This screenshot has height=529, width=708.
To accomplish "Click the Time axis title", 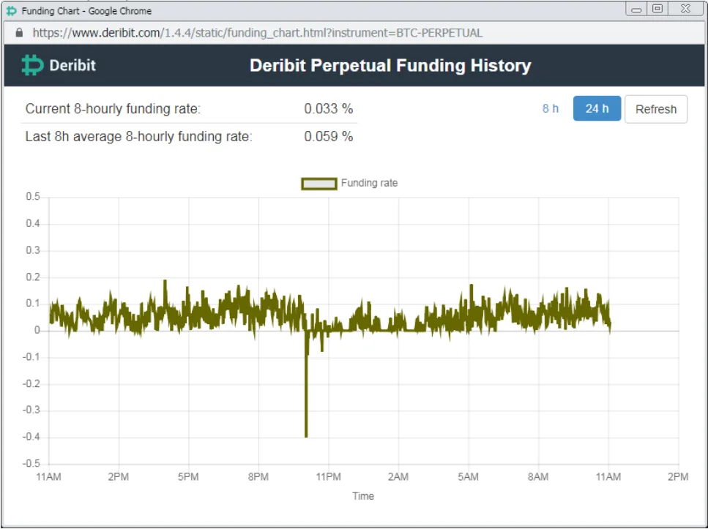I will 363,497.
